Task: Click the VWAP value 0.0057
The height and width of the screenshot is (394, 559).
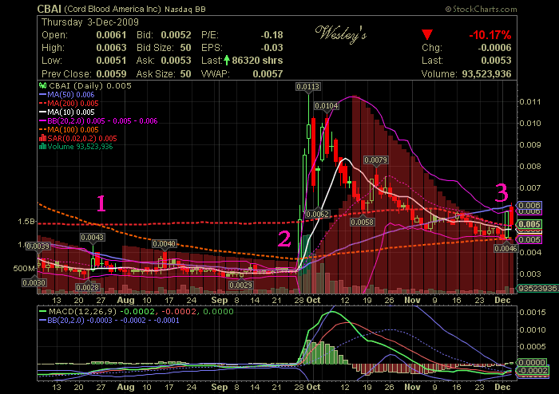Action: (268, 74)
